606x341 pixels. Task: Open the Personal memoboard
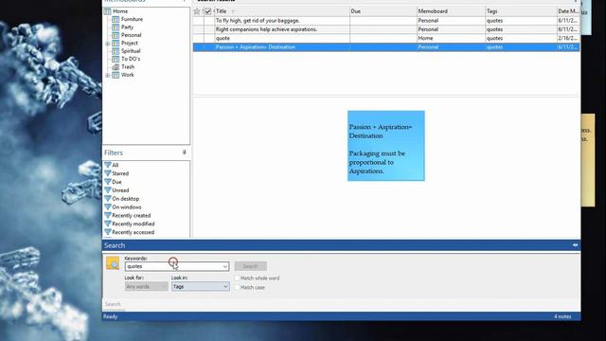click(x=131, y=35)
